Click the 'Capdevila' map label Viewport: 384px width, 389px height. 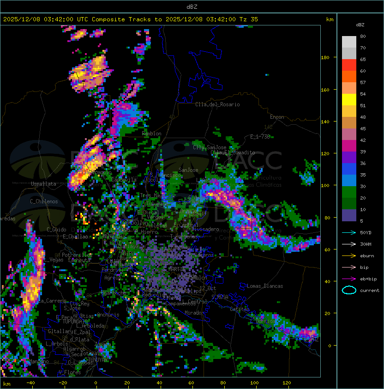coord(124,180)
